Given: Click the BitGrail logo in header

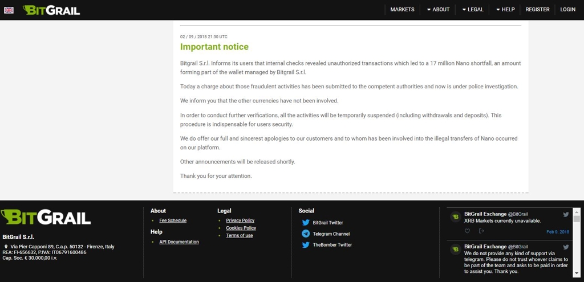Looking at the screenshot, I should (x=51, y=10).
